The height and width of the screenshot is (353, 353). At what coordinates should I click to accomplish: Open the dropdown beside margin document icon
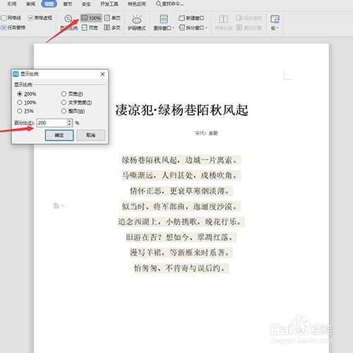tap(62, 206)
